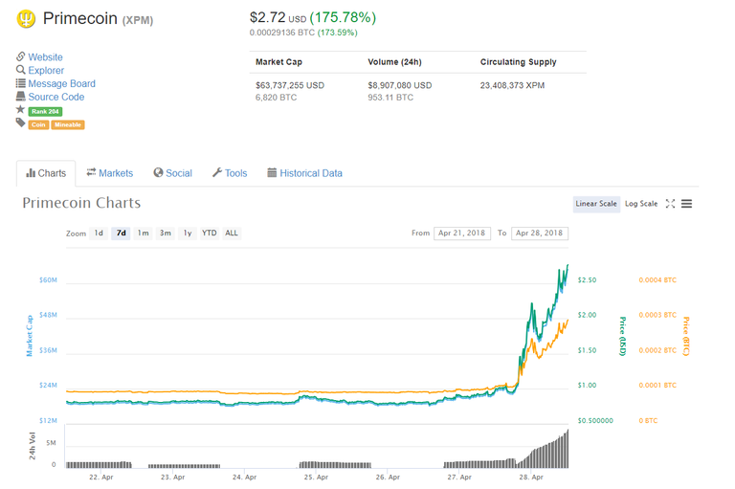Click the Primecoin logo icon
This screenshot has width=735, height=489.
pos(26,19)
